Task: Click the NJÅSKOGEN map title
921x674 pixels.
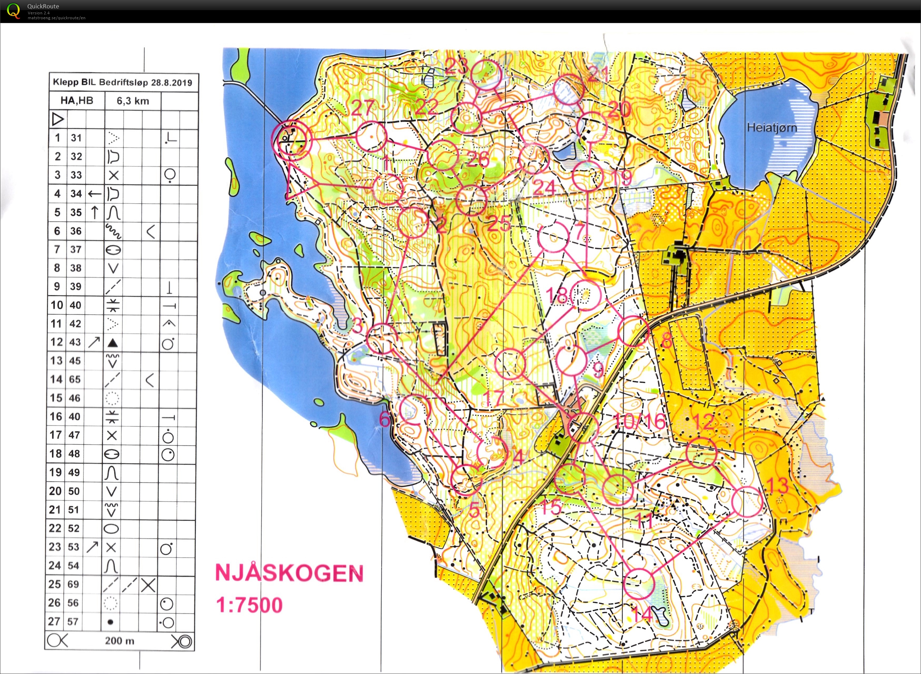Action: pyautogui.click(x=289, y=573)
